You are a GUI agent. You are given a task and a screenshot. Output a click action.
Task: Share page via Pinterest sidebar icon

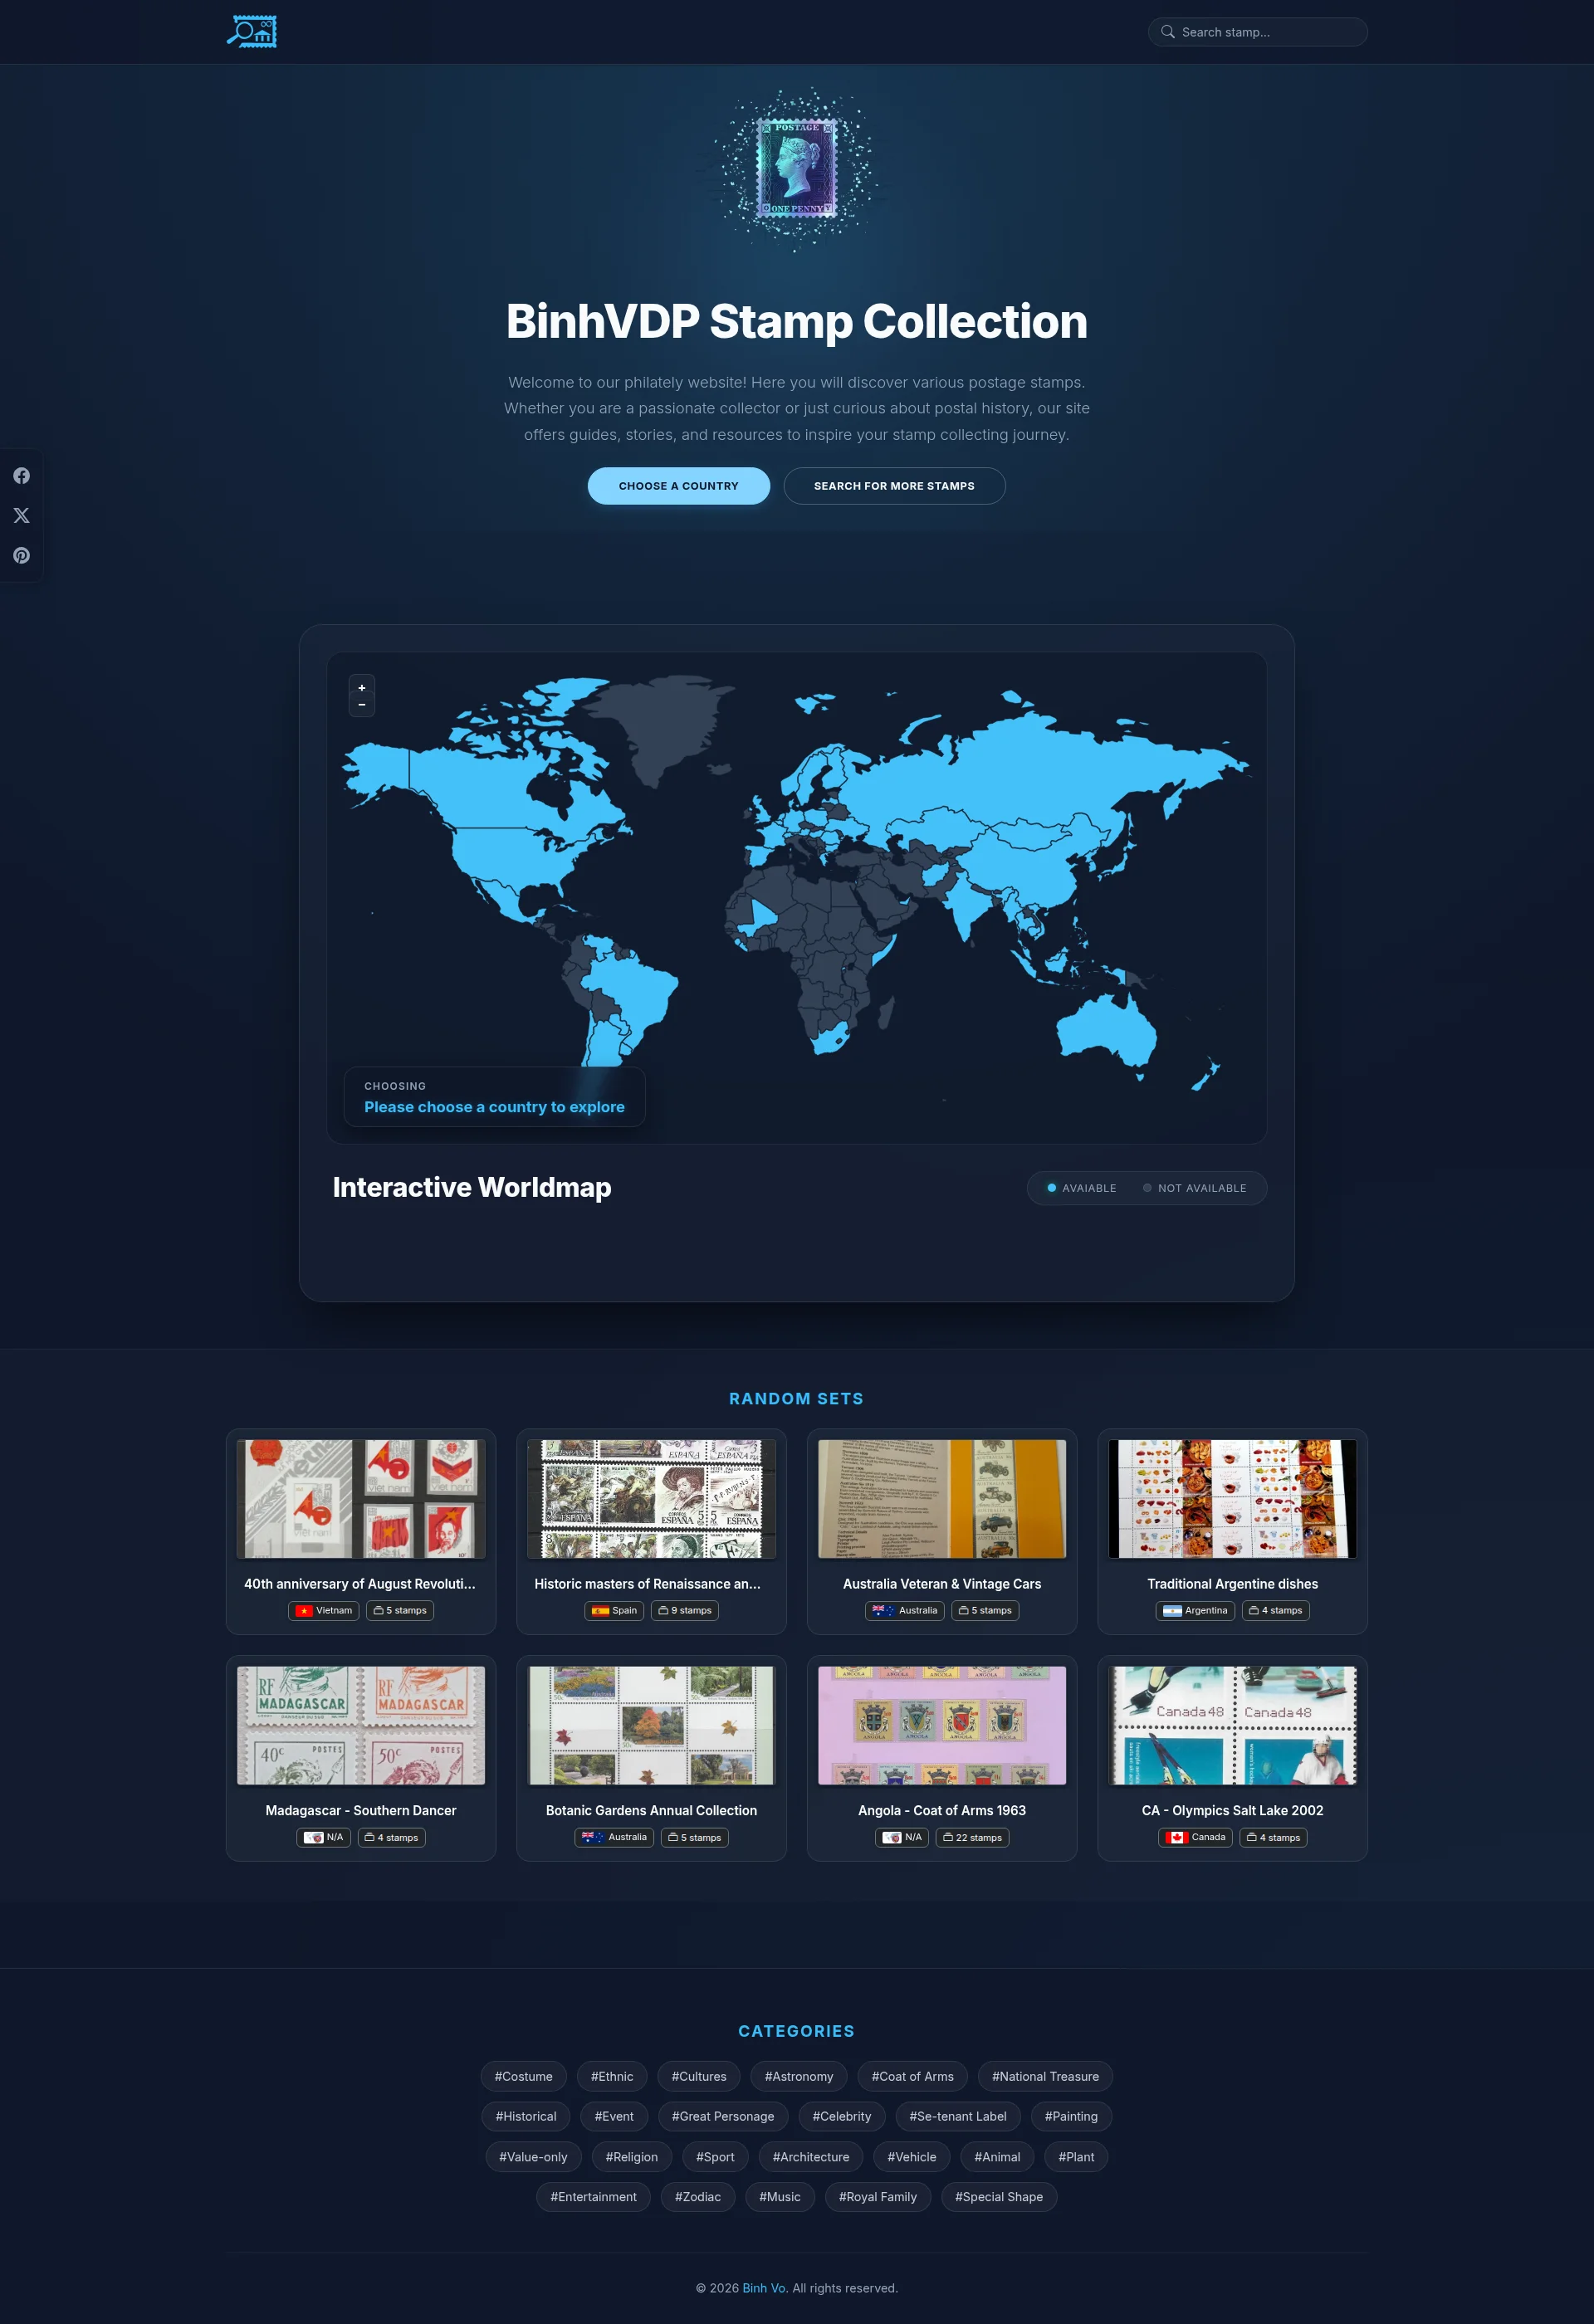click(21, 556)
